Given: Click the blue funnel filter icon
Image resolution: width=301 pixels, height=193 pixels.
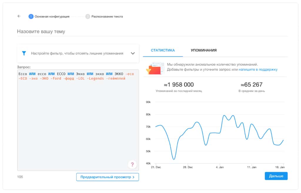Looking at the screenshot, I should click(x=24, y=53).
